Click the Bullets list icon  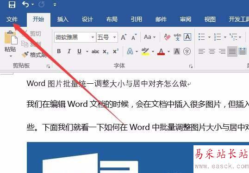(201, 37)
